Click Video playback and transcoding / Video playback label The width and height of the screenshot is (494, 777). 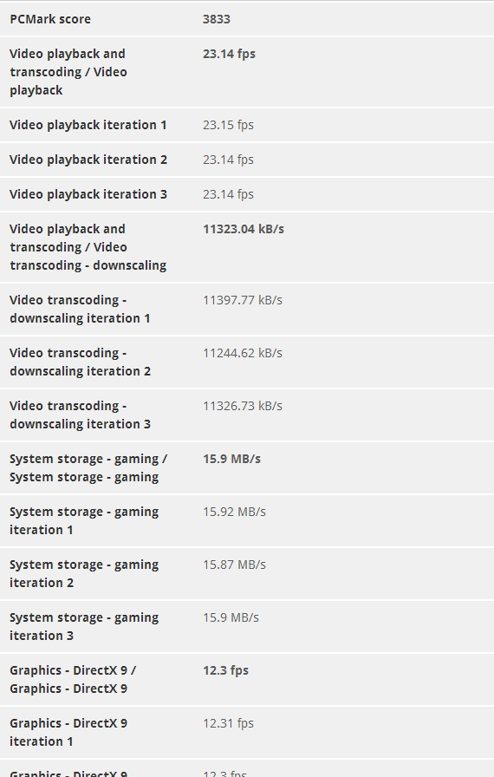[68, 72]
